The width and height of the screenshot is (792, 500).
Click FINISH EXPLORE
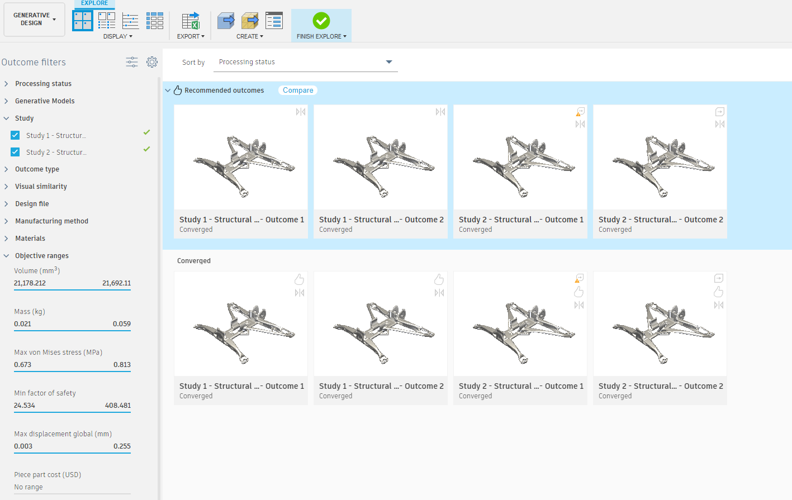321,25
